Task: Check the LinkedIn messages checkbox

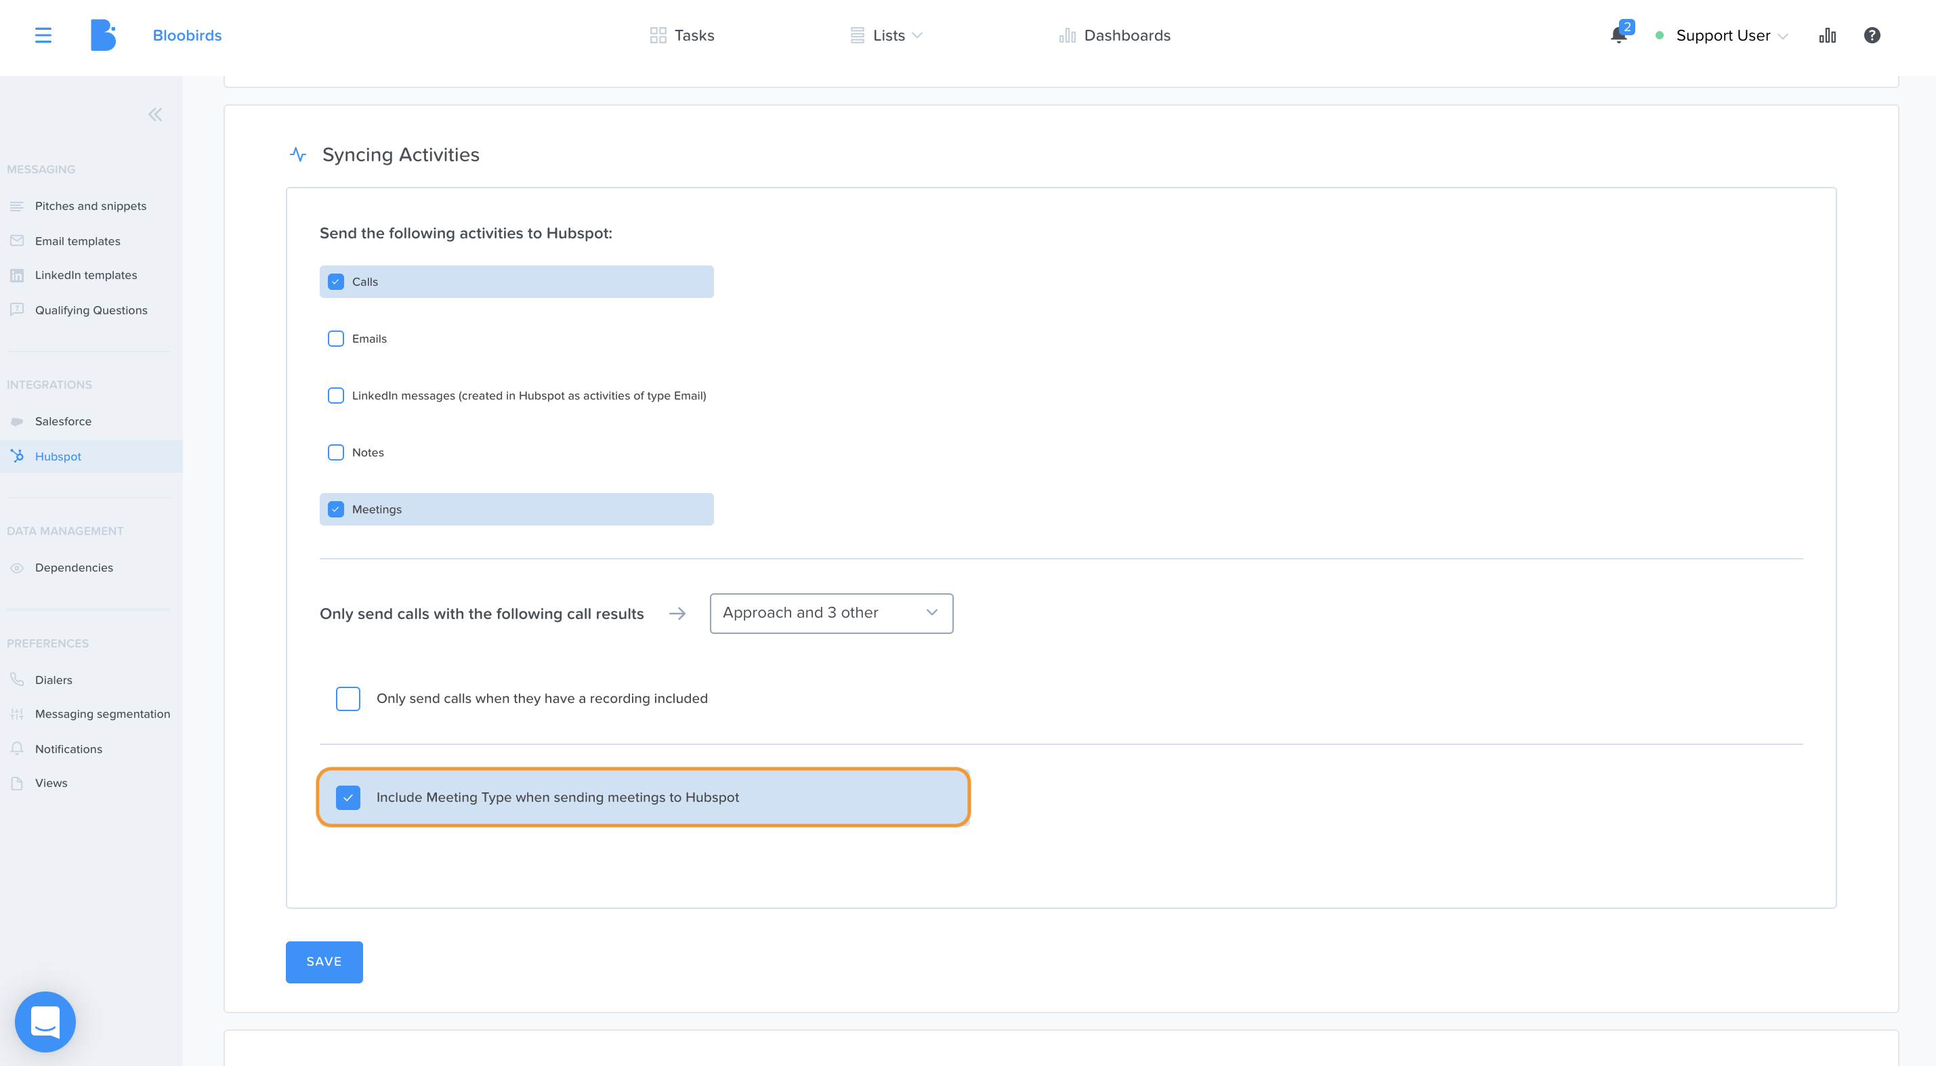Action: click(336, 396)
